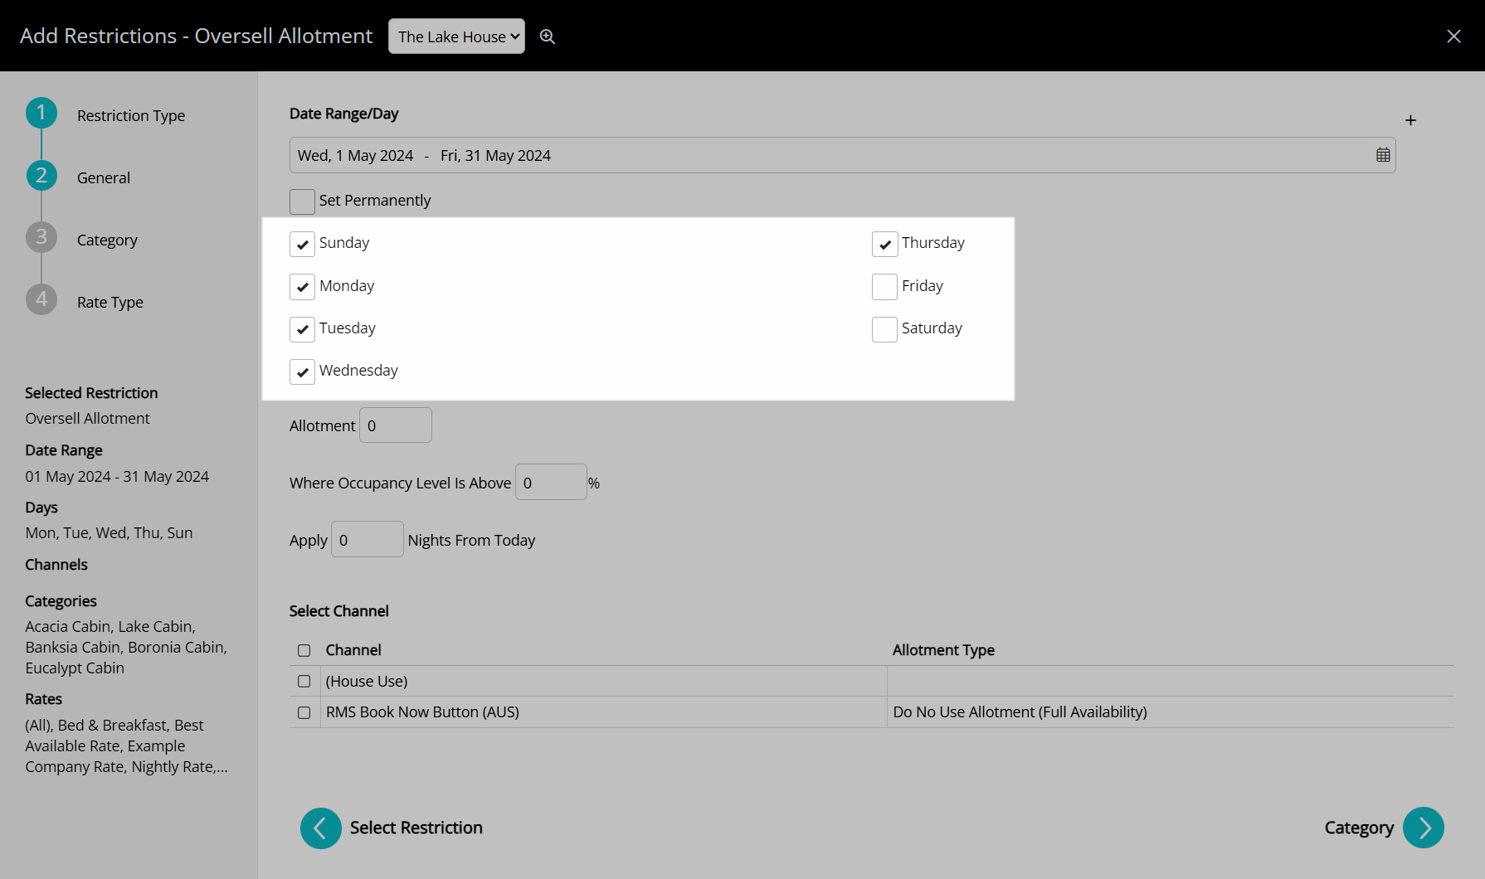This screenshot has height=879, width=1485.
Task: Click the property search magnifier icon
Action: [548, 36]
